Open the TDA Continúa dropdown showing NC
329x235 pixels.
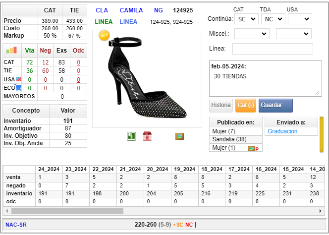pos(273,19)
